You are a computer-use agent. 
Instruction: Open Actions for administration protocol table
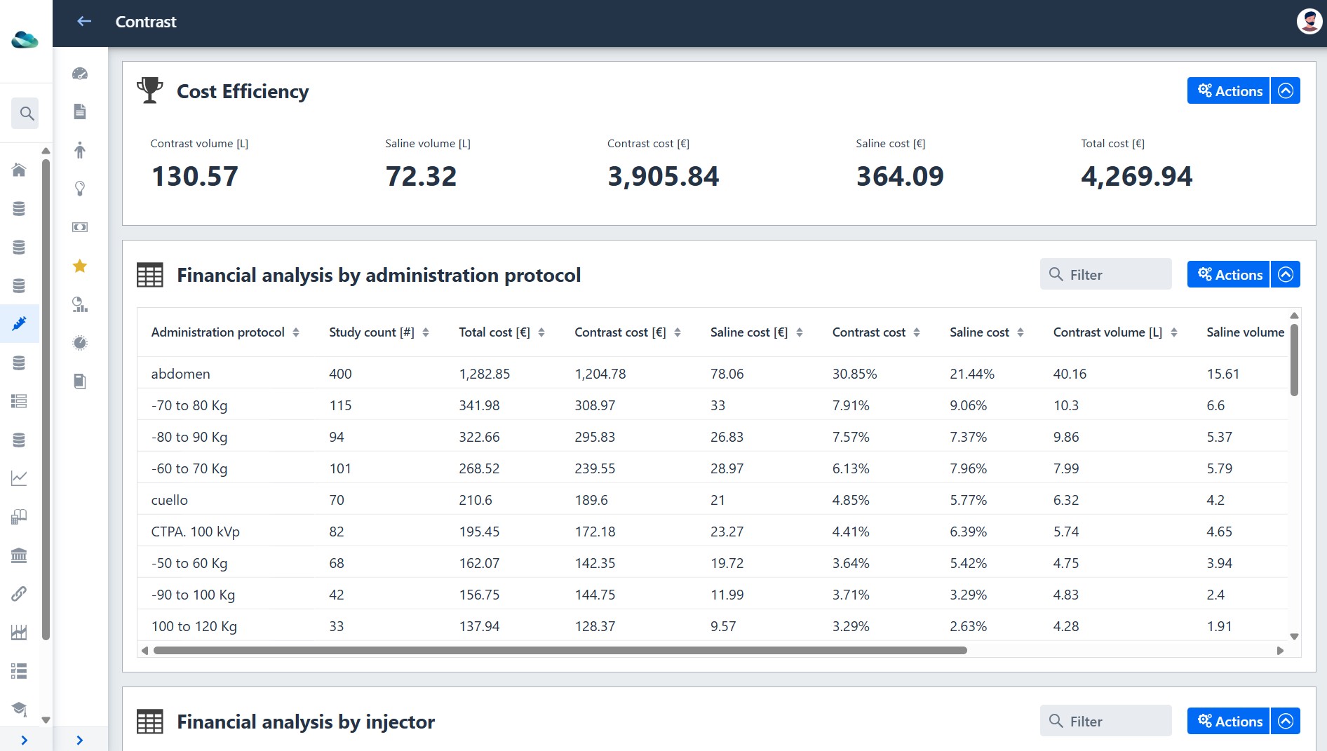[x=1228, y=274]
